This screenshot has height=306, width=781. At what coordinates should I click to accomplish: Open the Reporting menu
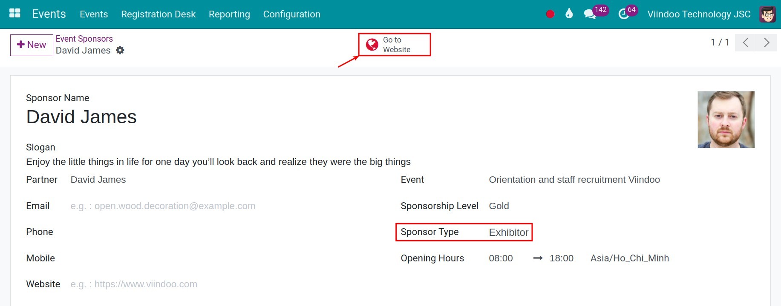[x=229, y=14]
